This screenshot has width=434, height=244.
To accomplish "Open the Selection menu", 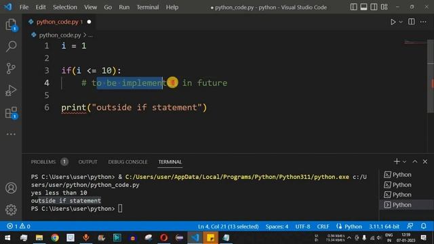I will point(65,7).
